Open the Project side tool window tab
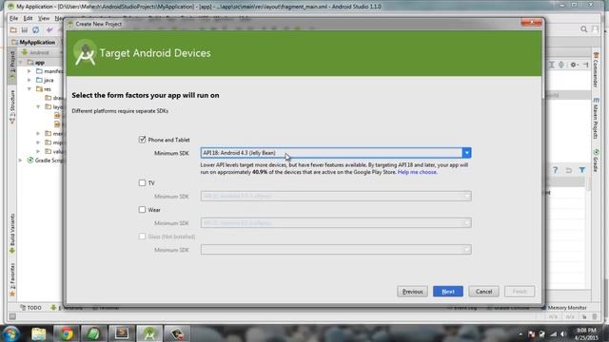 pyautogui.click(x=12, y=65)
